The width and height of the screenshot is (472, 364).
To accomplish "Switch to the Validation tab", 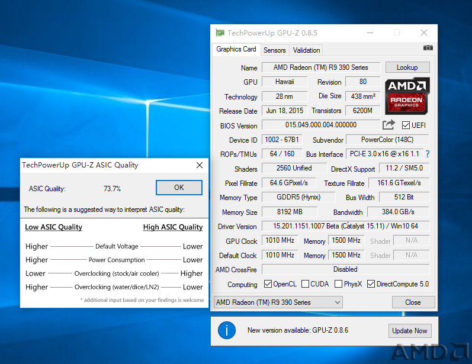I will coord(306,50).
